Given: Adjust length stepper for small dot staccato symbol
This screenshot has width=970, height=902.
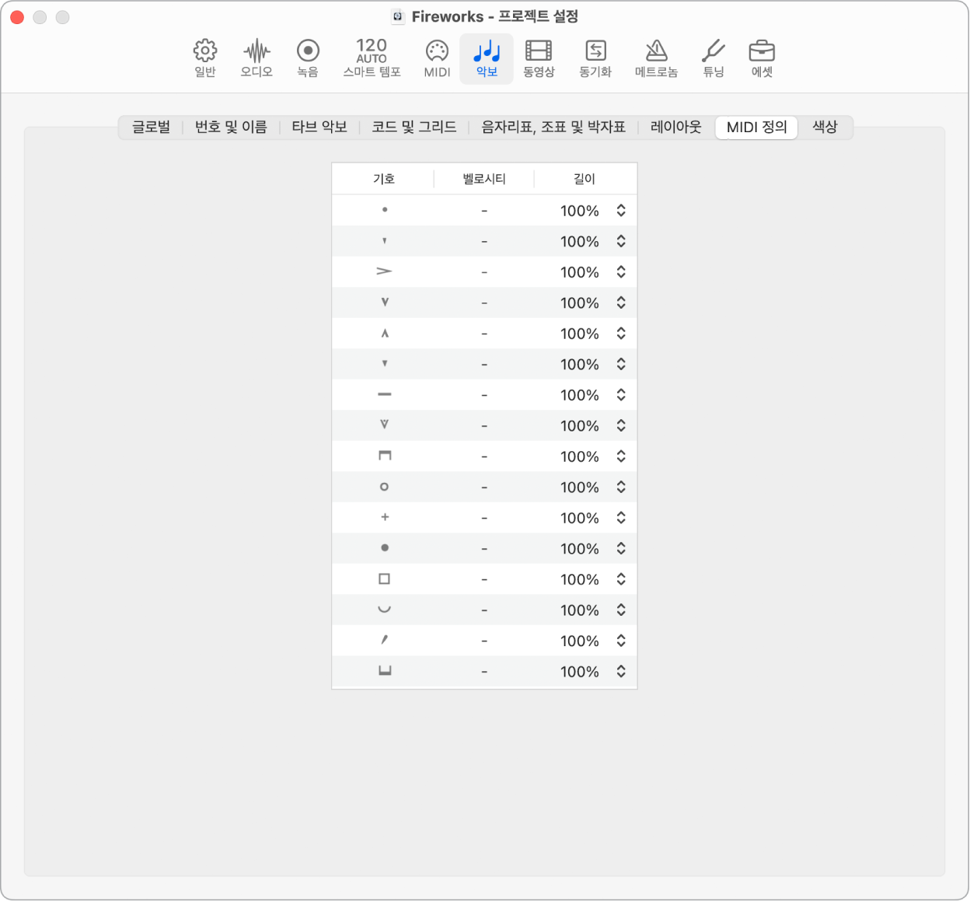Looking at the screenshot, I should 621,211.
